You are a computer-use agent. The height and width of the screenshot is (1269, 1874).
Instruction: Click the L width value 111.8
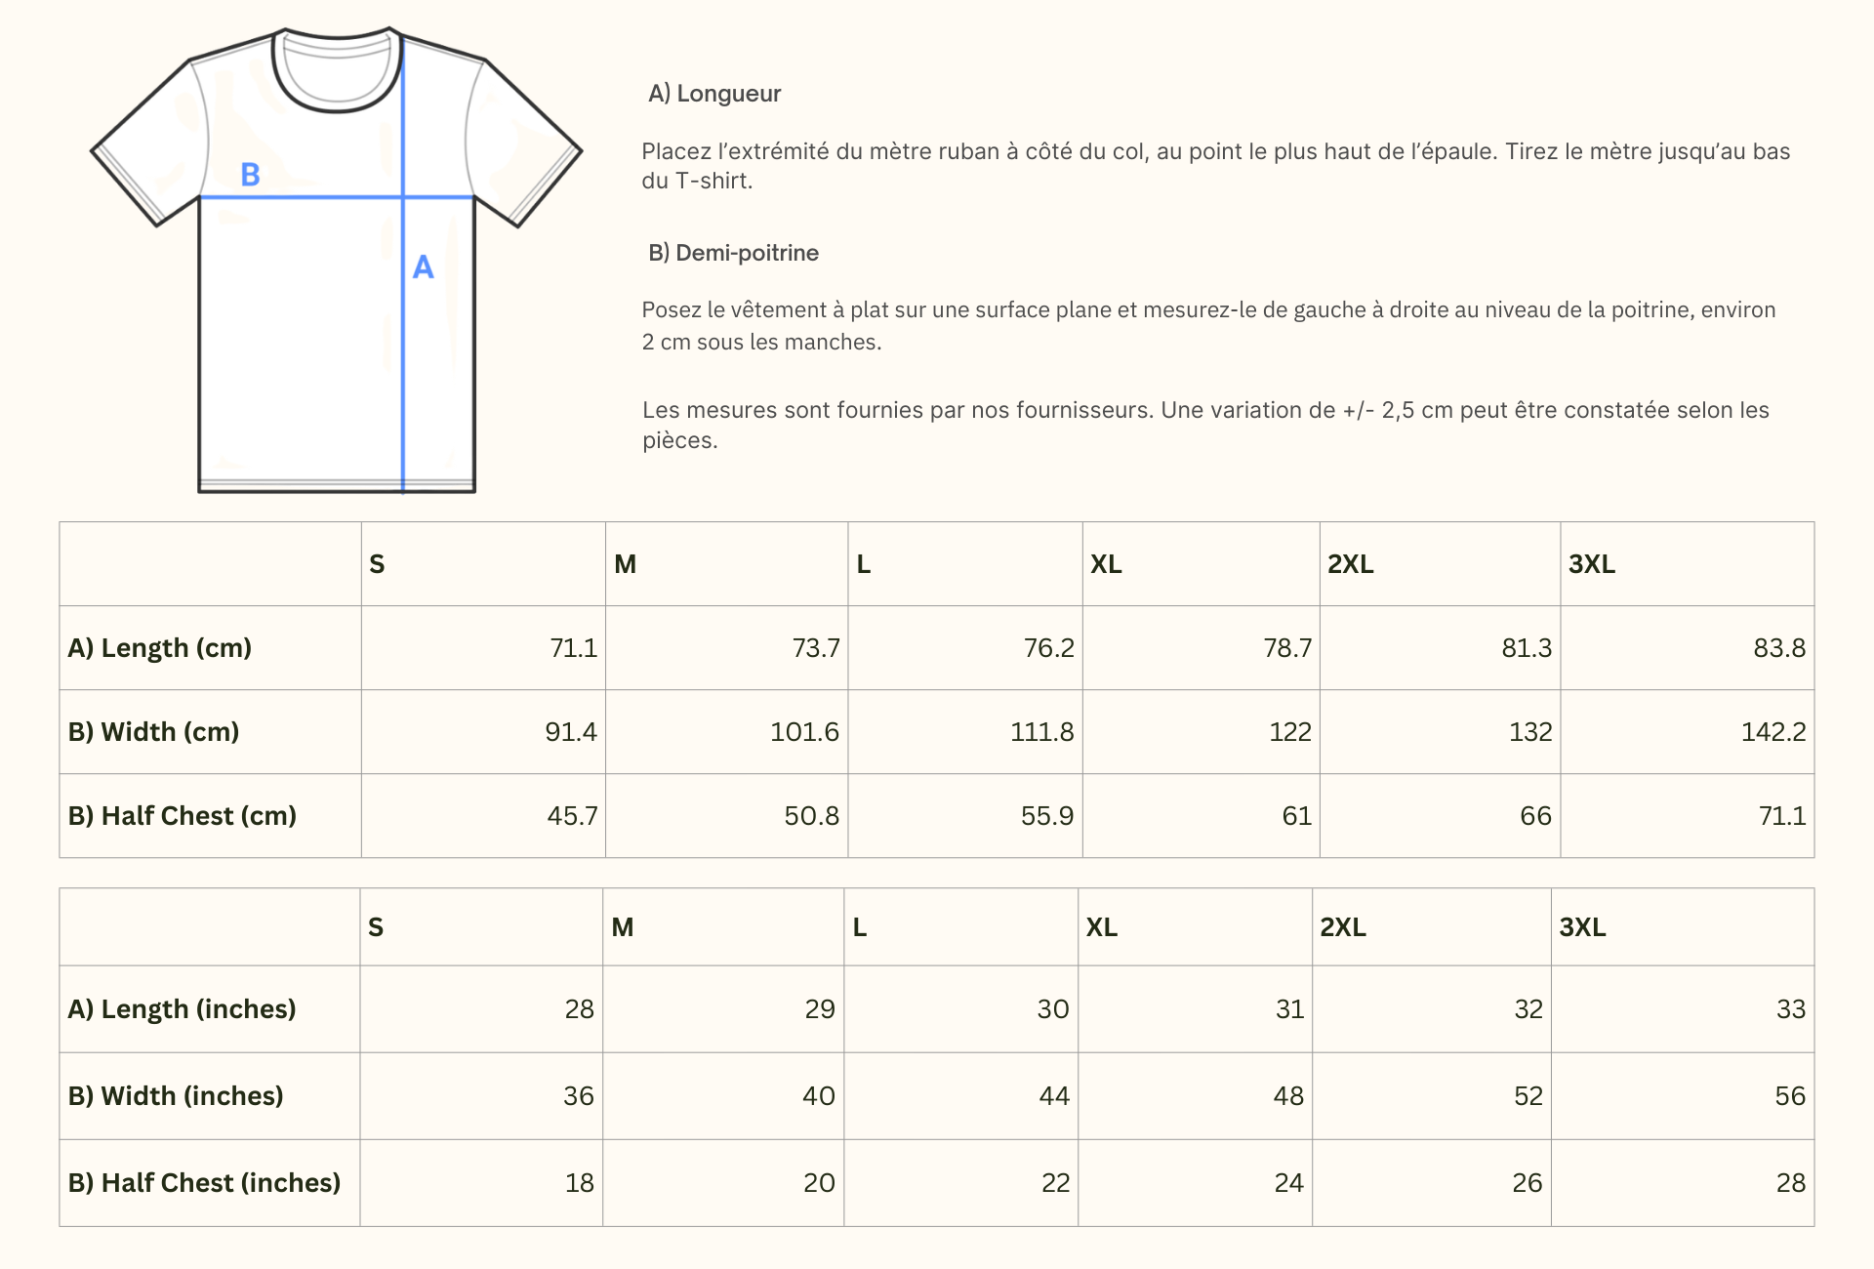tap(1041, 732)
